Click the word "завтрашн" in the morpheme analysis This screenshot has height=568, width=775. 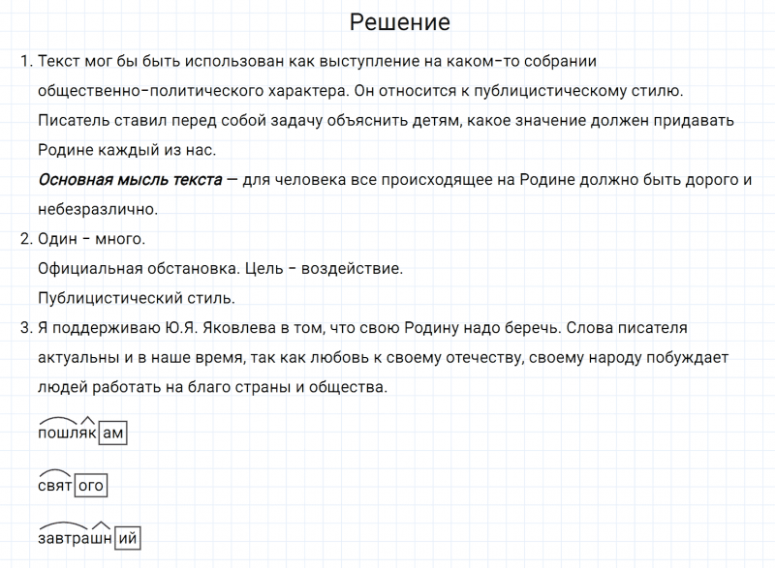(x=75, y=539)
